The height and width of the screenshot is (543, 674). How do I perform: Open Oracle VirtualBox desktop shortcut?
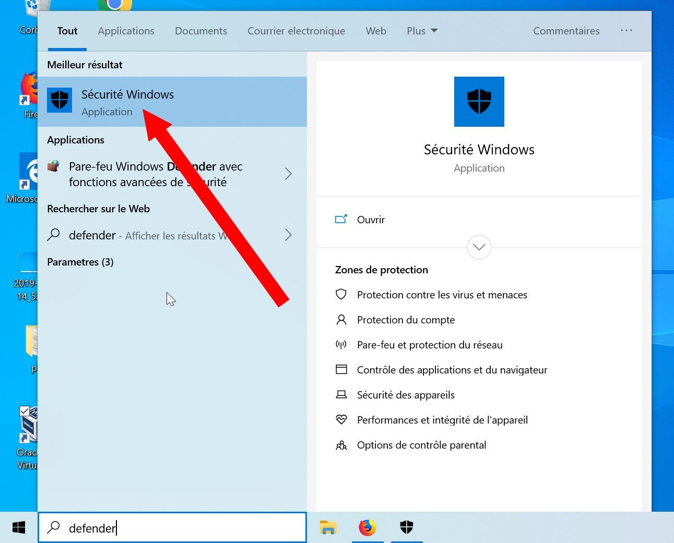pos(27,438)
